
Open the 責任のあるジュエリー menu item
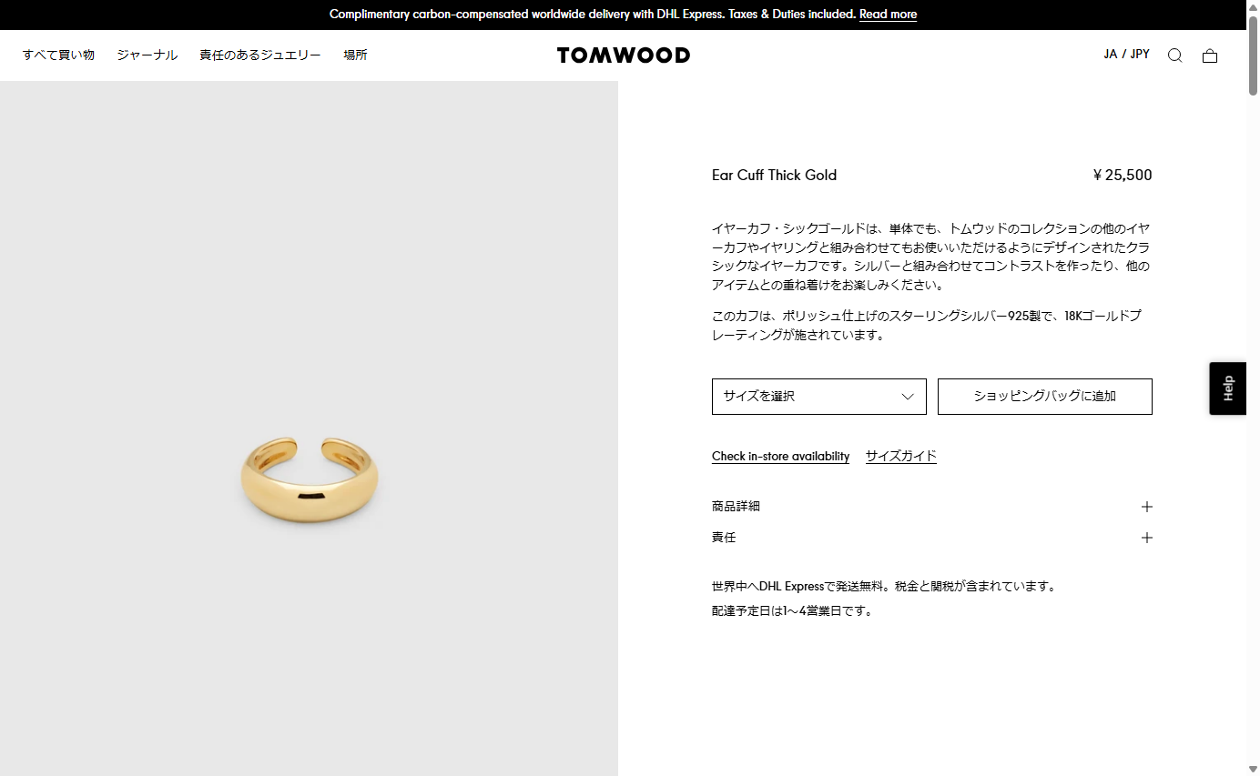tap(260, 55)
